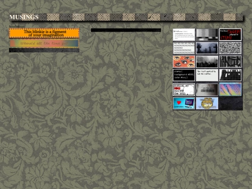Click the barcode tattoo photo stamp
Screen dimensions: 252x189
207,90
